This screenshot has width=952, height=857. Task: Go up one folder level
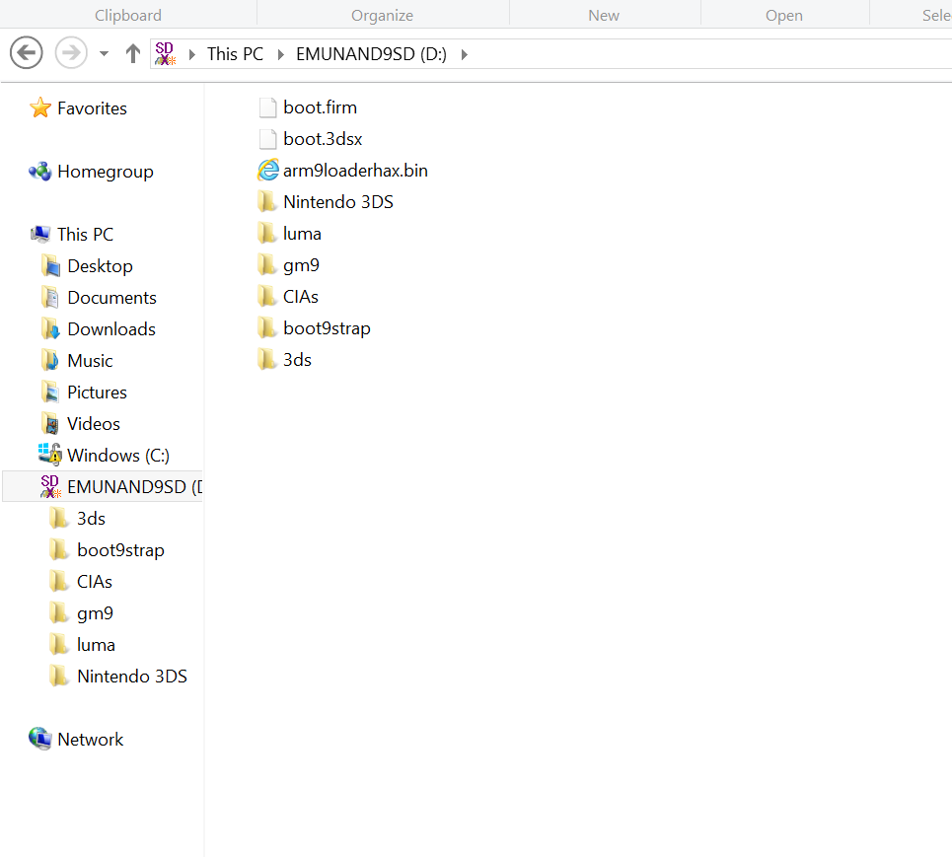(x=133, y=53)
